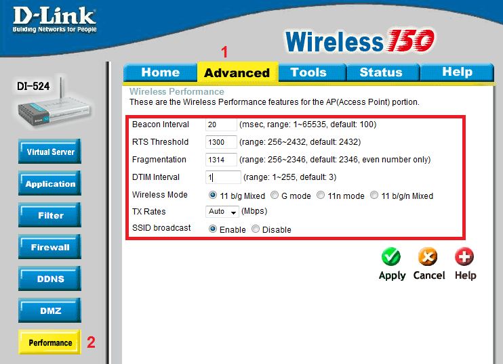Select G mode wireless mode
Image resolution: width=503 pixels, height=364 pixels.
point(275,195)
